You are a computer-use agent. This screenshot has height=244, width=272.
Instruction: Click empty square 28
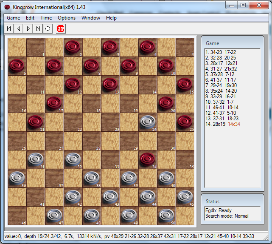[92, 141]
